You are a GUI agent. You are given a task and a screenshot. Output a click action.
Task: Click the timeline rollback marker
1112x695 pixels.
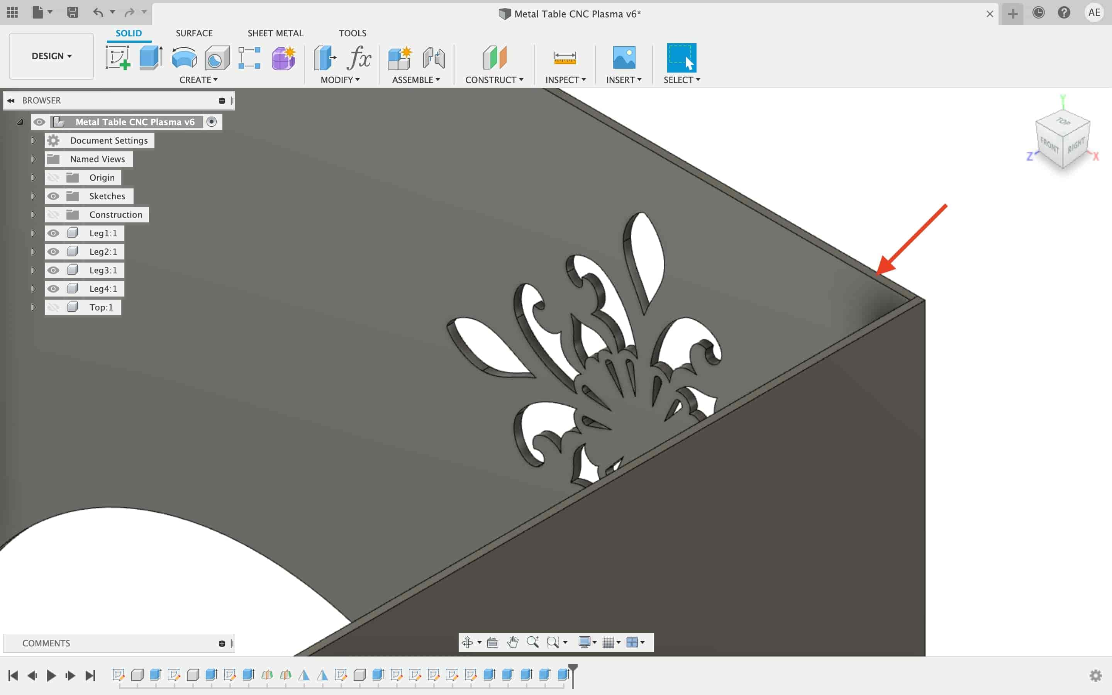click(573, 675)
